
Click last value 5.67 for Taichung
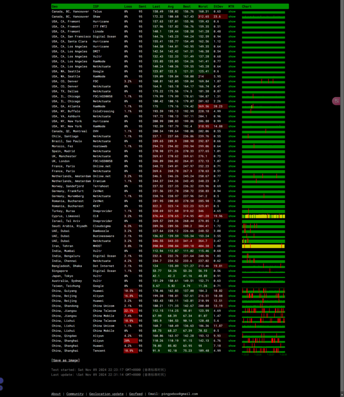click(x=156, y=286)
